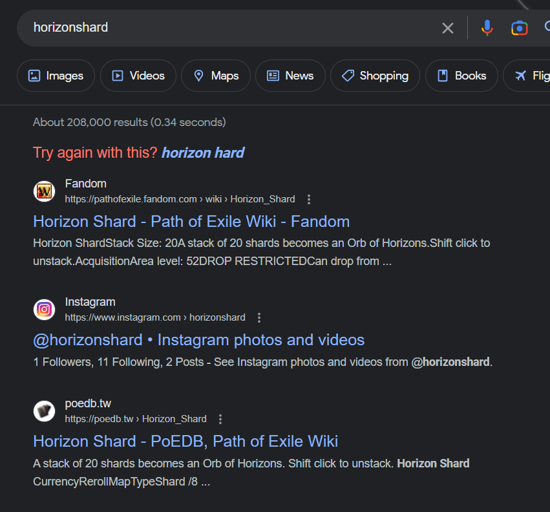Click the poedb.tw site name label
The image size is (550, 512).
tap(88, 403)
